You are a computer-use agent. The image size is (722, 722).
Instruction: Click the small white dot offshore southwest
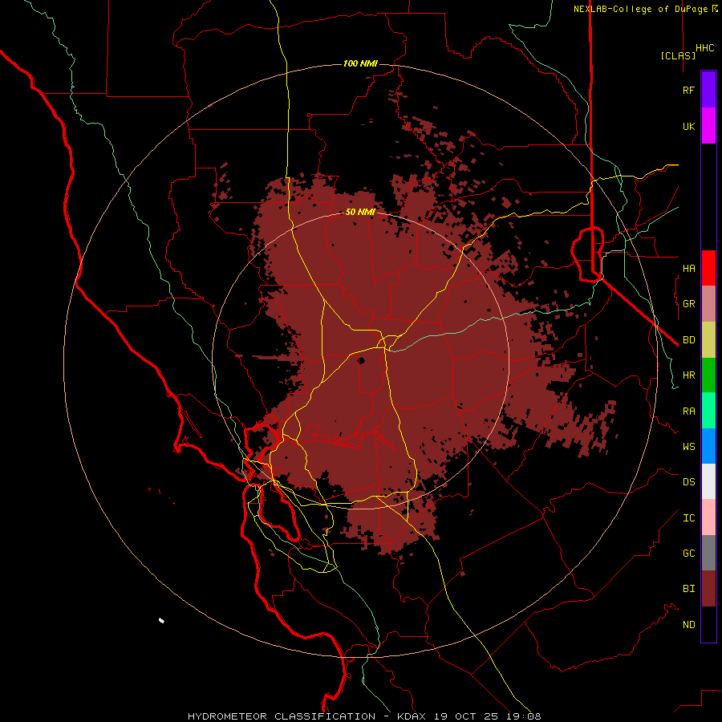[161, 620]
